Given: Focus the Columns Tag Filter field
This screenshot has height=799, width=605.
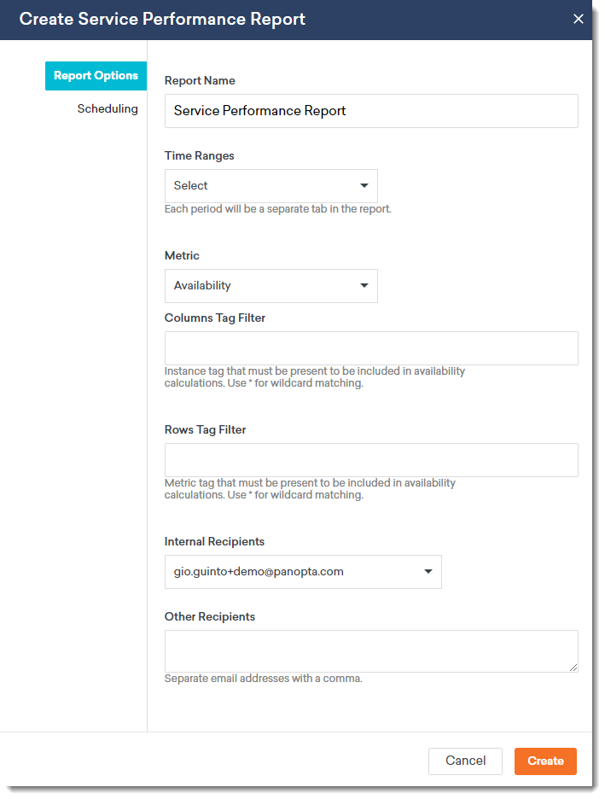Looking at the screenshot, I should (371, 348).
